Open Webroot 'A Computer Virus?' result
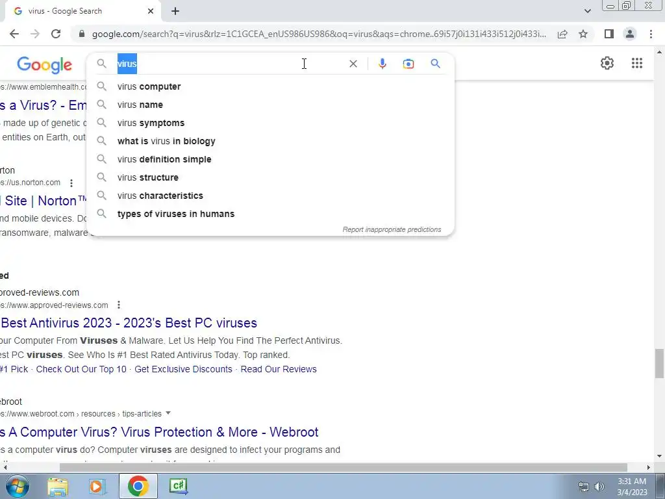Viewport: 665px width, 499px height. click(x=159, y=432)
